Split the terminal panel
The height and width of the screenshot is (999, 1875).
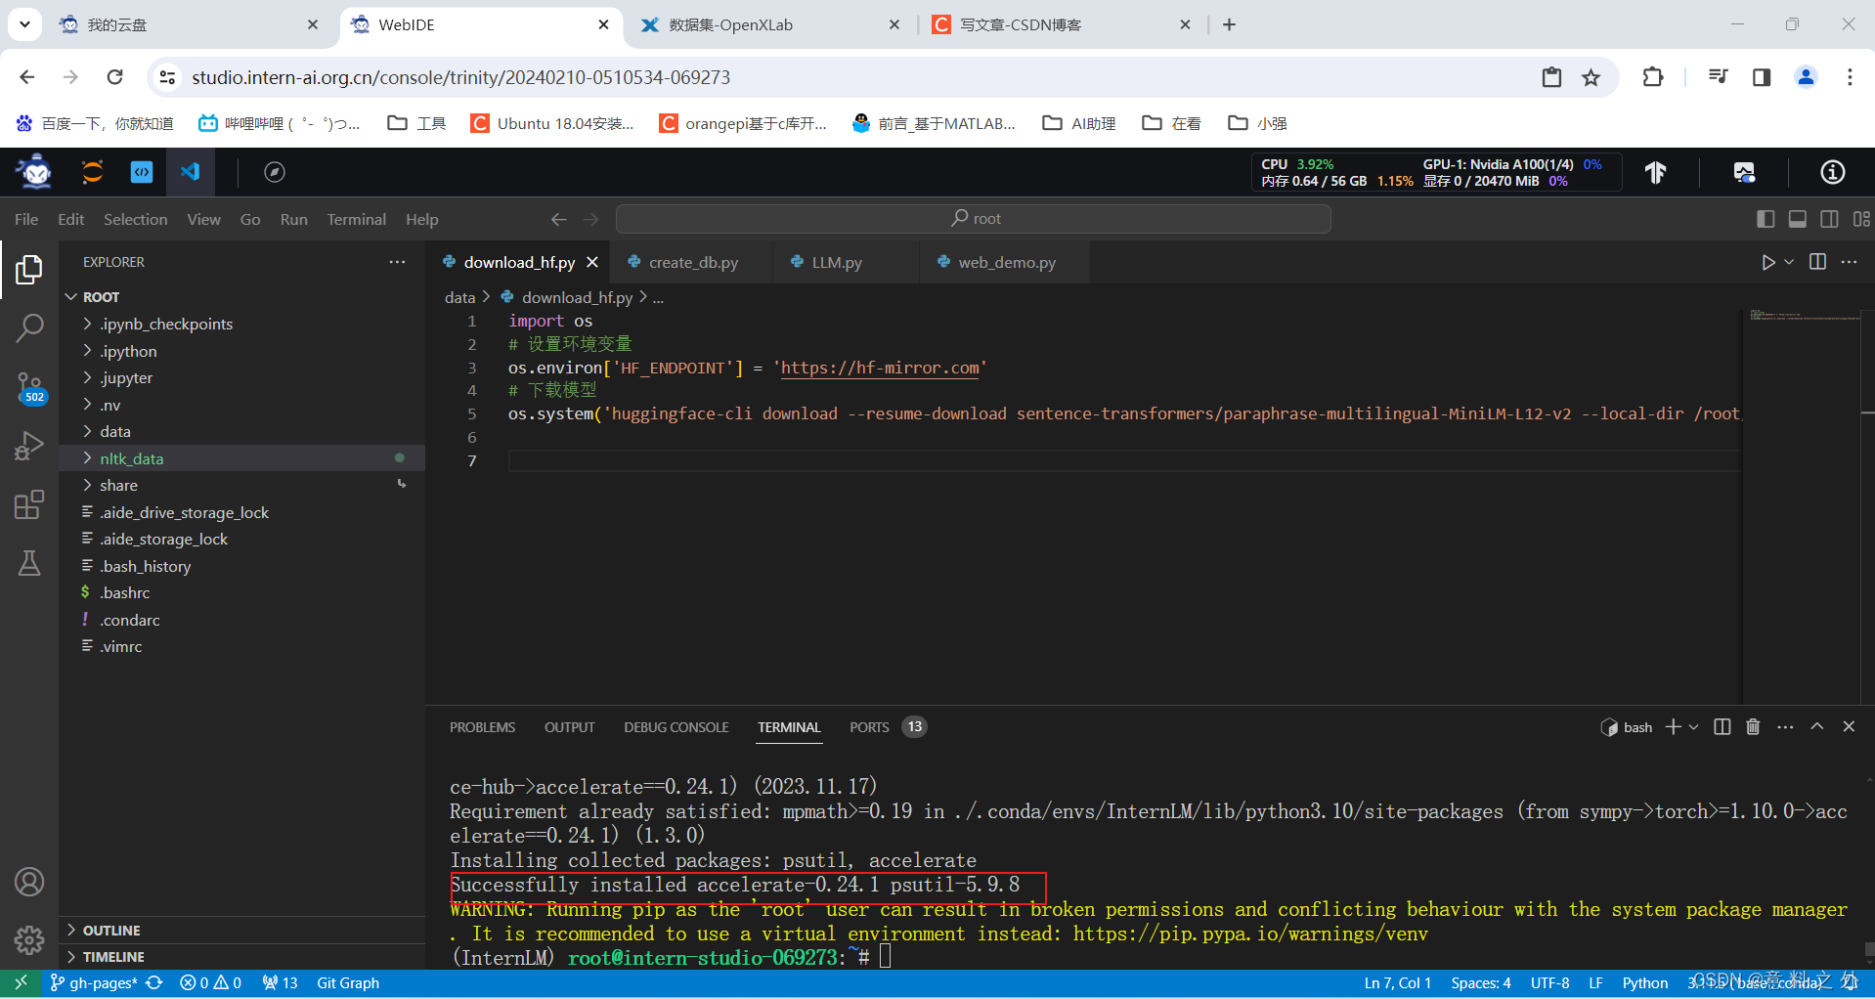1722,726
